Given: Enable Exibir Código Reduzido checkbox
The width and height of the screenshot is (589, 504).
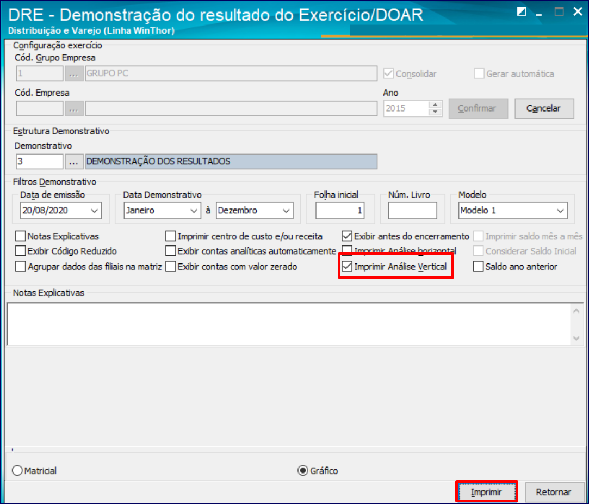Looking at the screenshot, I should 21,251.
